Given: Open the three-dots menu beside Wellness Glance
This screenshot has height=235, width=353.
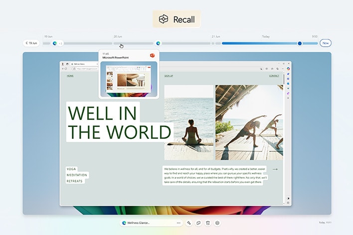Looking at the screenshot, I should pos(178,223).
